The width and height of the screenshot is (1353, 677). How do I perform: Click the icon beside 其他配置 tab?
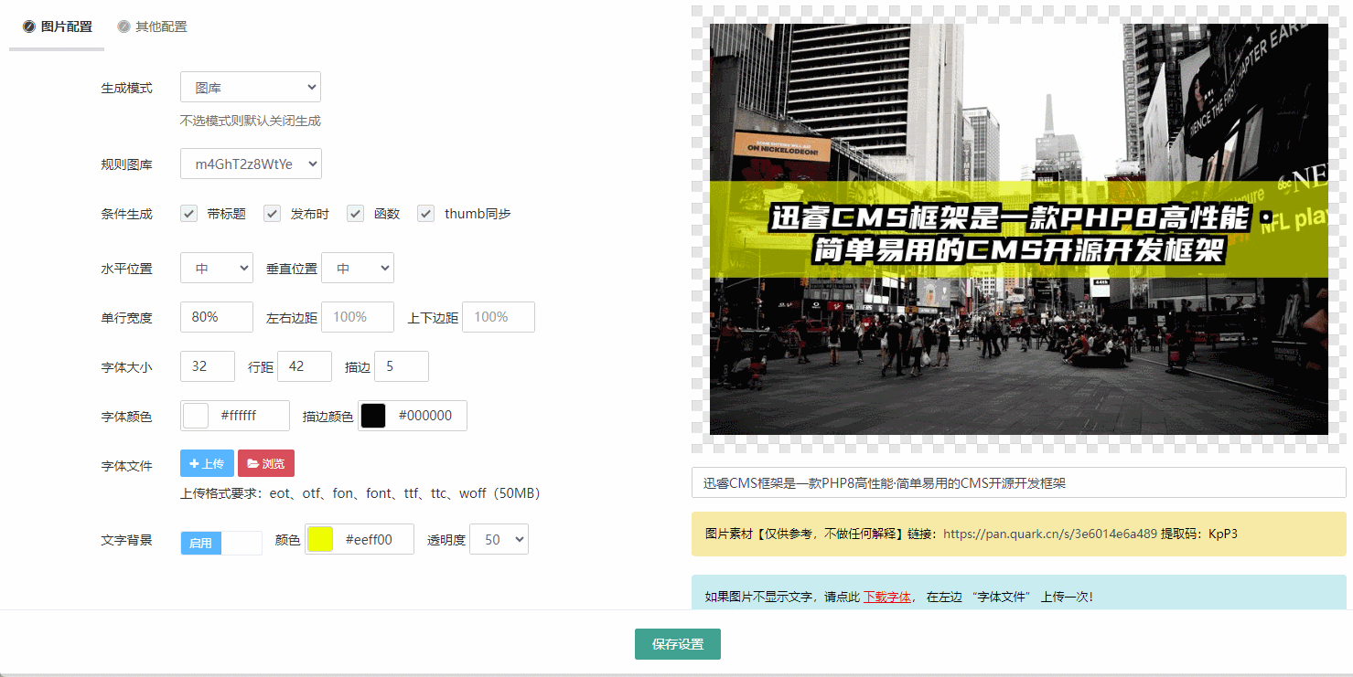coord(123,27)
